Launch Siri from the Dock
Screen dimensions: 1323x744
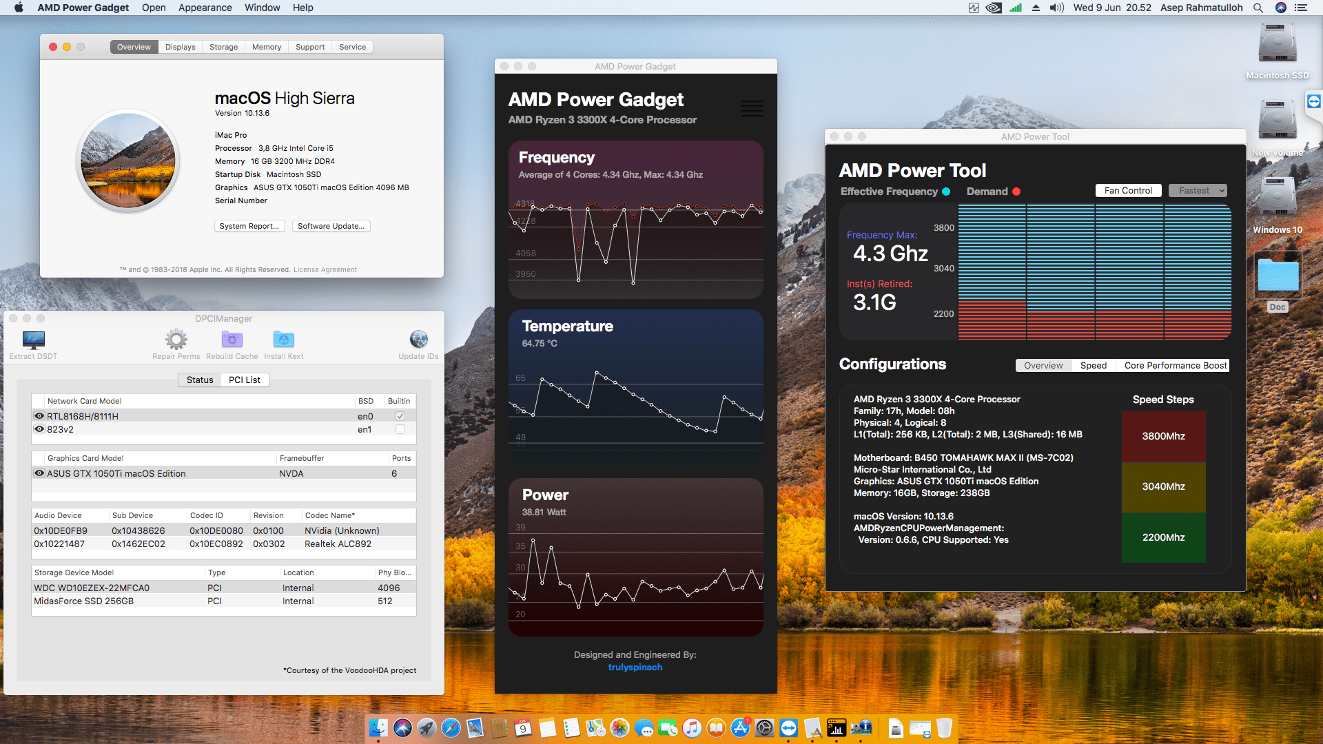pos(402,727)
